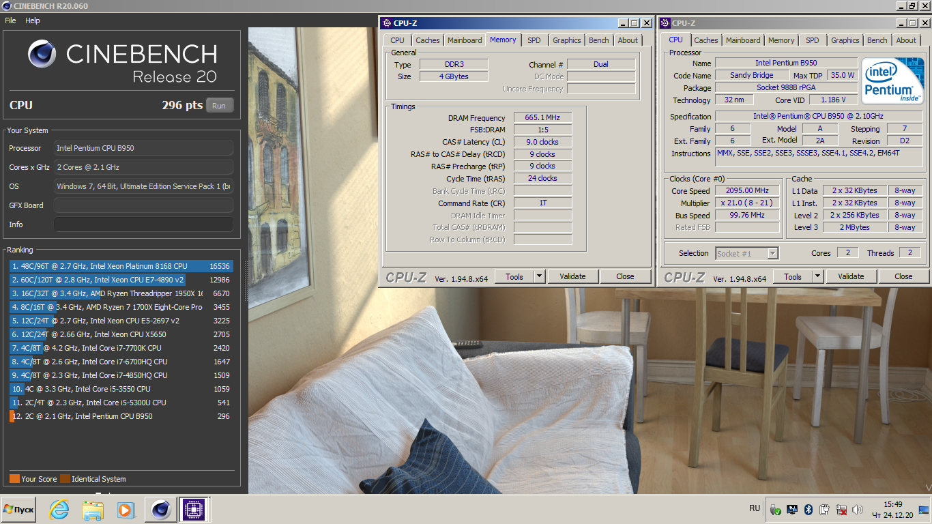
Task: Select Bench tab in right CPU-Z window
Action: [x=877, y=40]
